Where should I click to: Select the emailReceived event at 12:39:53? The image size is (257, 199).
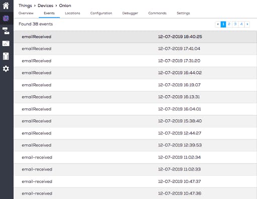coord(136,145)
